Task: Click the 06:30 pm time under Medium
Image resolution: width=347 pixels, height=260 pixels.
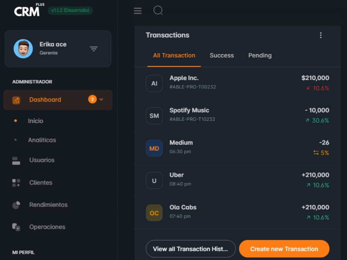Action: (x=180, y=152)
